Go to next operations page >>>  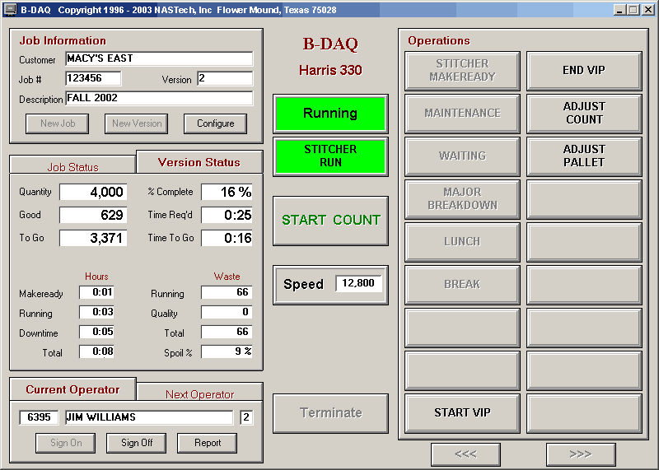point(581,454)
